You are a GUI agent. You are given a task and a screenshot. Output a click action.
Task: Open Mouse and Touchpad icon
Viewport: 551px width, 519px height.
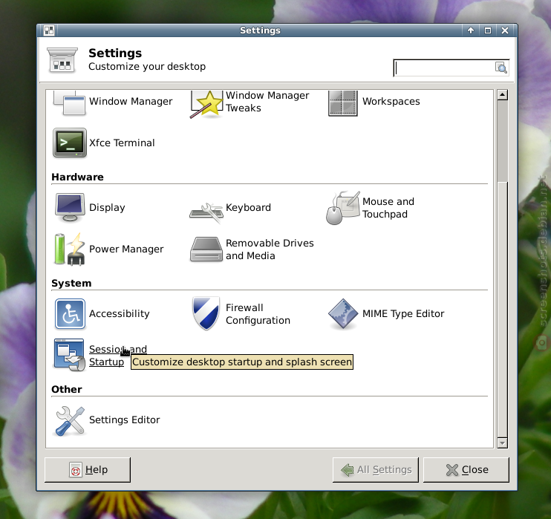pyautogui.click(x=343, y=208)
